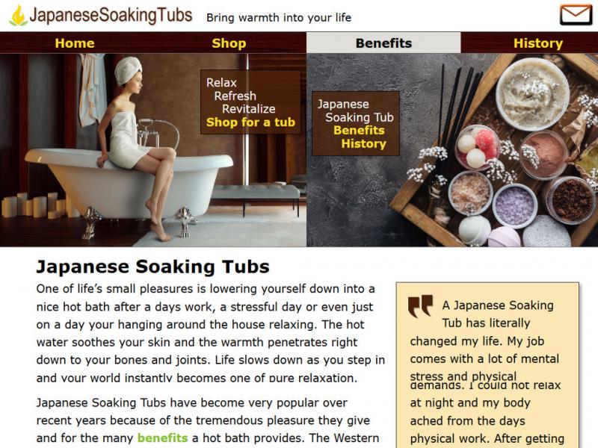Switch to the Benefits tab
This screenshot has width=598, height=448.
pos(383,43)
